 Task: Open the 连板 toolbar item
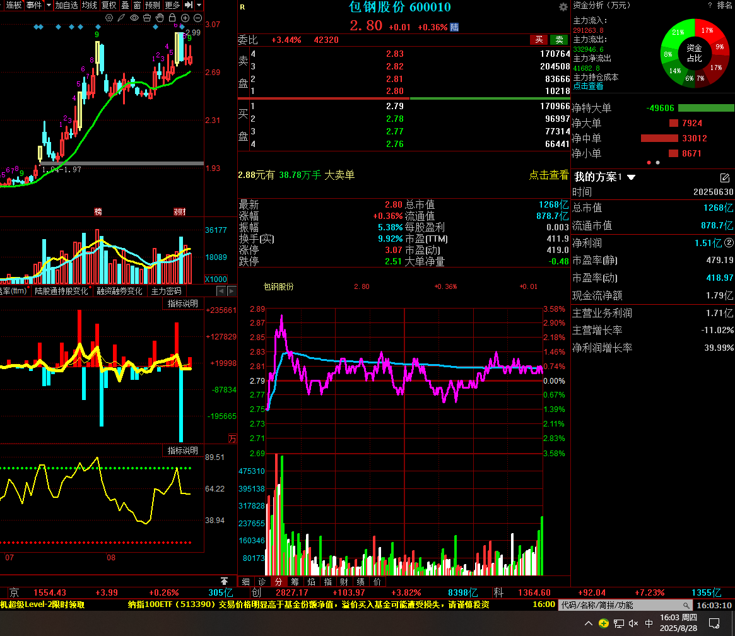coord(14,5)
